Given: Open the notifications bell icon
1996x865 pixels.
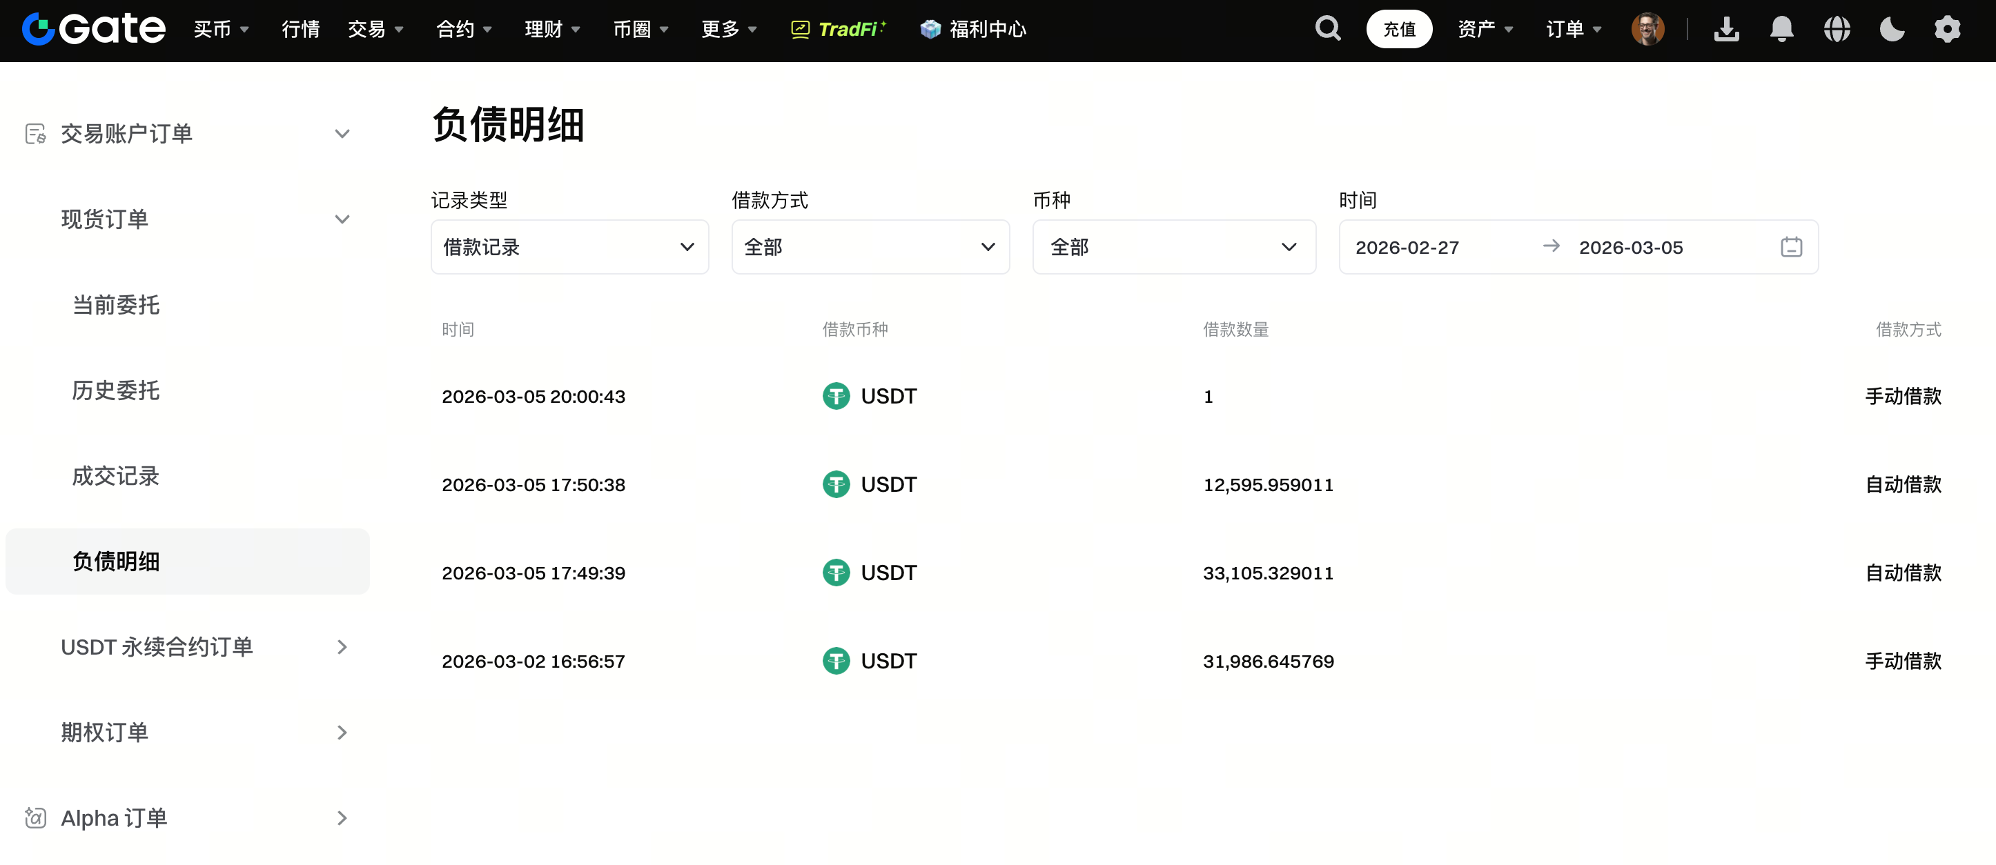Looking at the screenshot, I should [x=1781, y=30].
